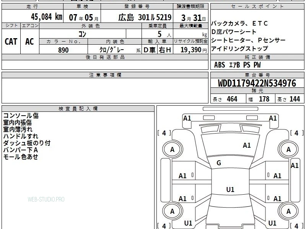Click the 内装色 header
This screenshot has height=229, width=306.
click(115, 41)
